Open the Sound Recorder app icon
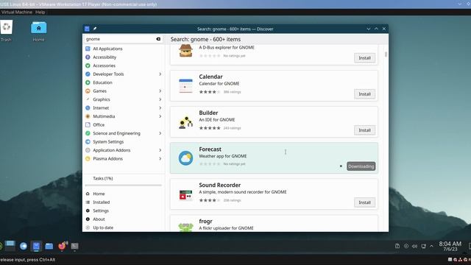The height and width of the screenshot is (265, 471). pos(185,194)
